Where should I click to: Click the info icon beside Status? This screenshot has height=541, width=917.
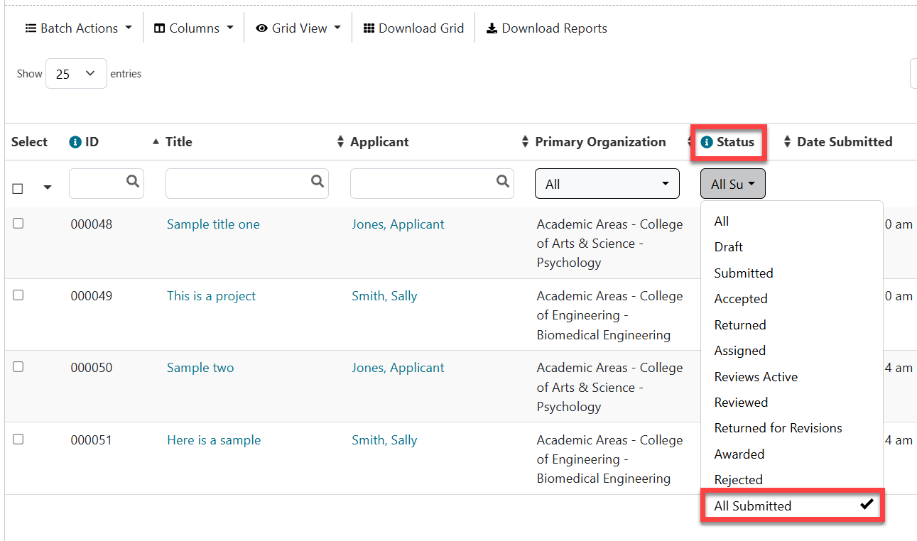(x=707, y=142)
